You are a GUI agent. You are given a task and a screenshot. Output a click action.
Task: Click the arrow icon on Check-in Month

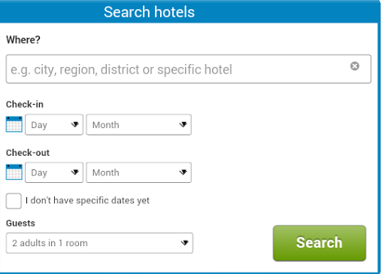coord(183,124)
